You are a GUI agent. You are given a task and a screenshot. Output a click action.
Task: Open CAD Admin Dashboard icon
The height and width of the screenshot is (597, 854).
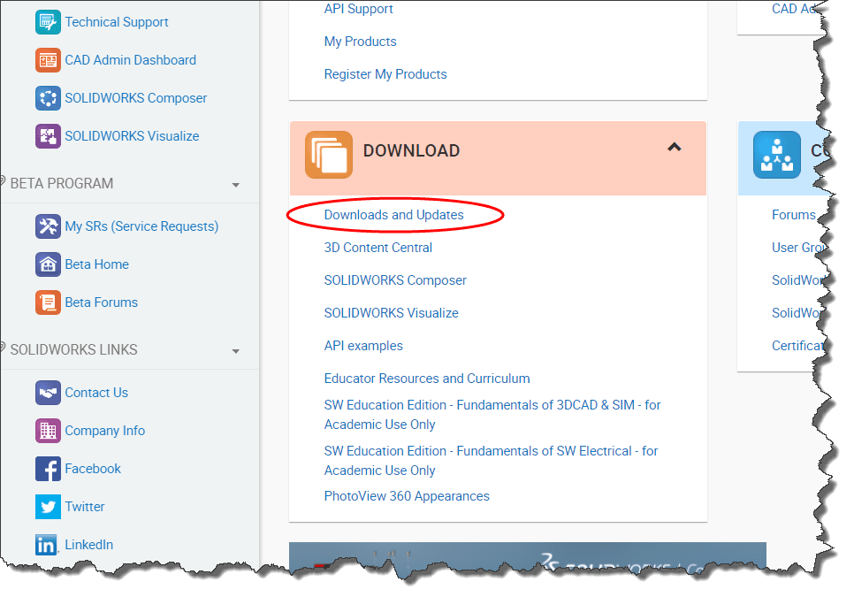pyautogui.click(x=48, y=60)
